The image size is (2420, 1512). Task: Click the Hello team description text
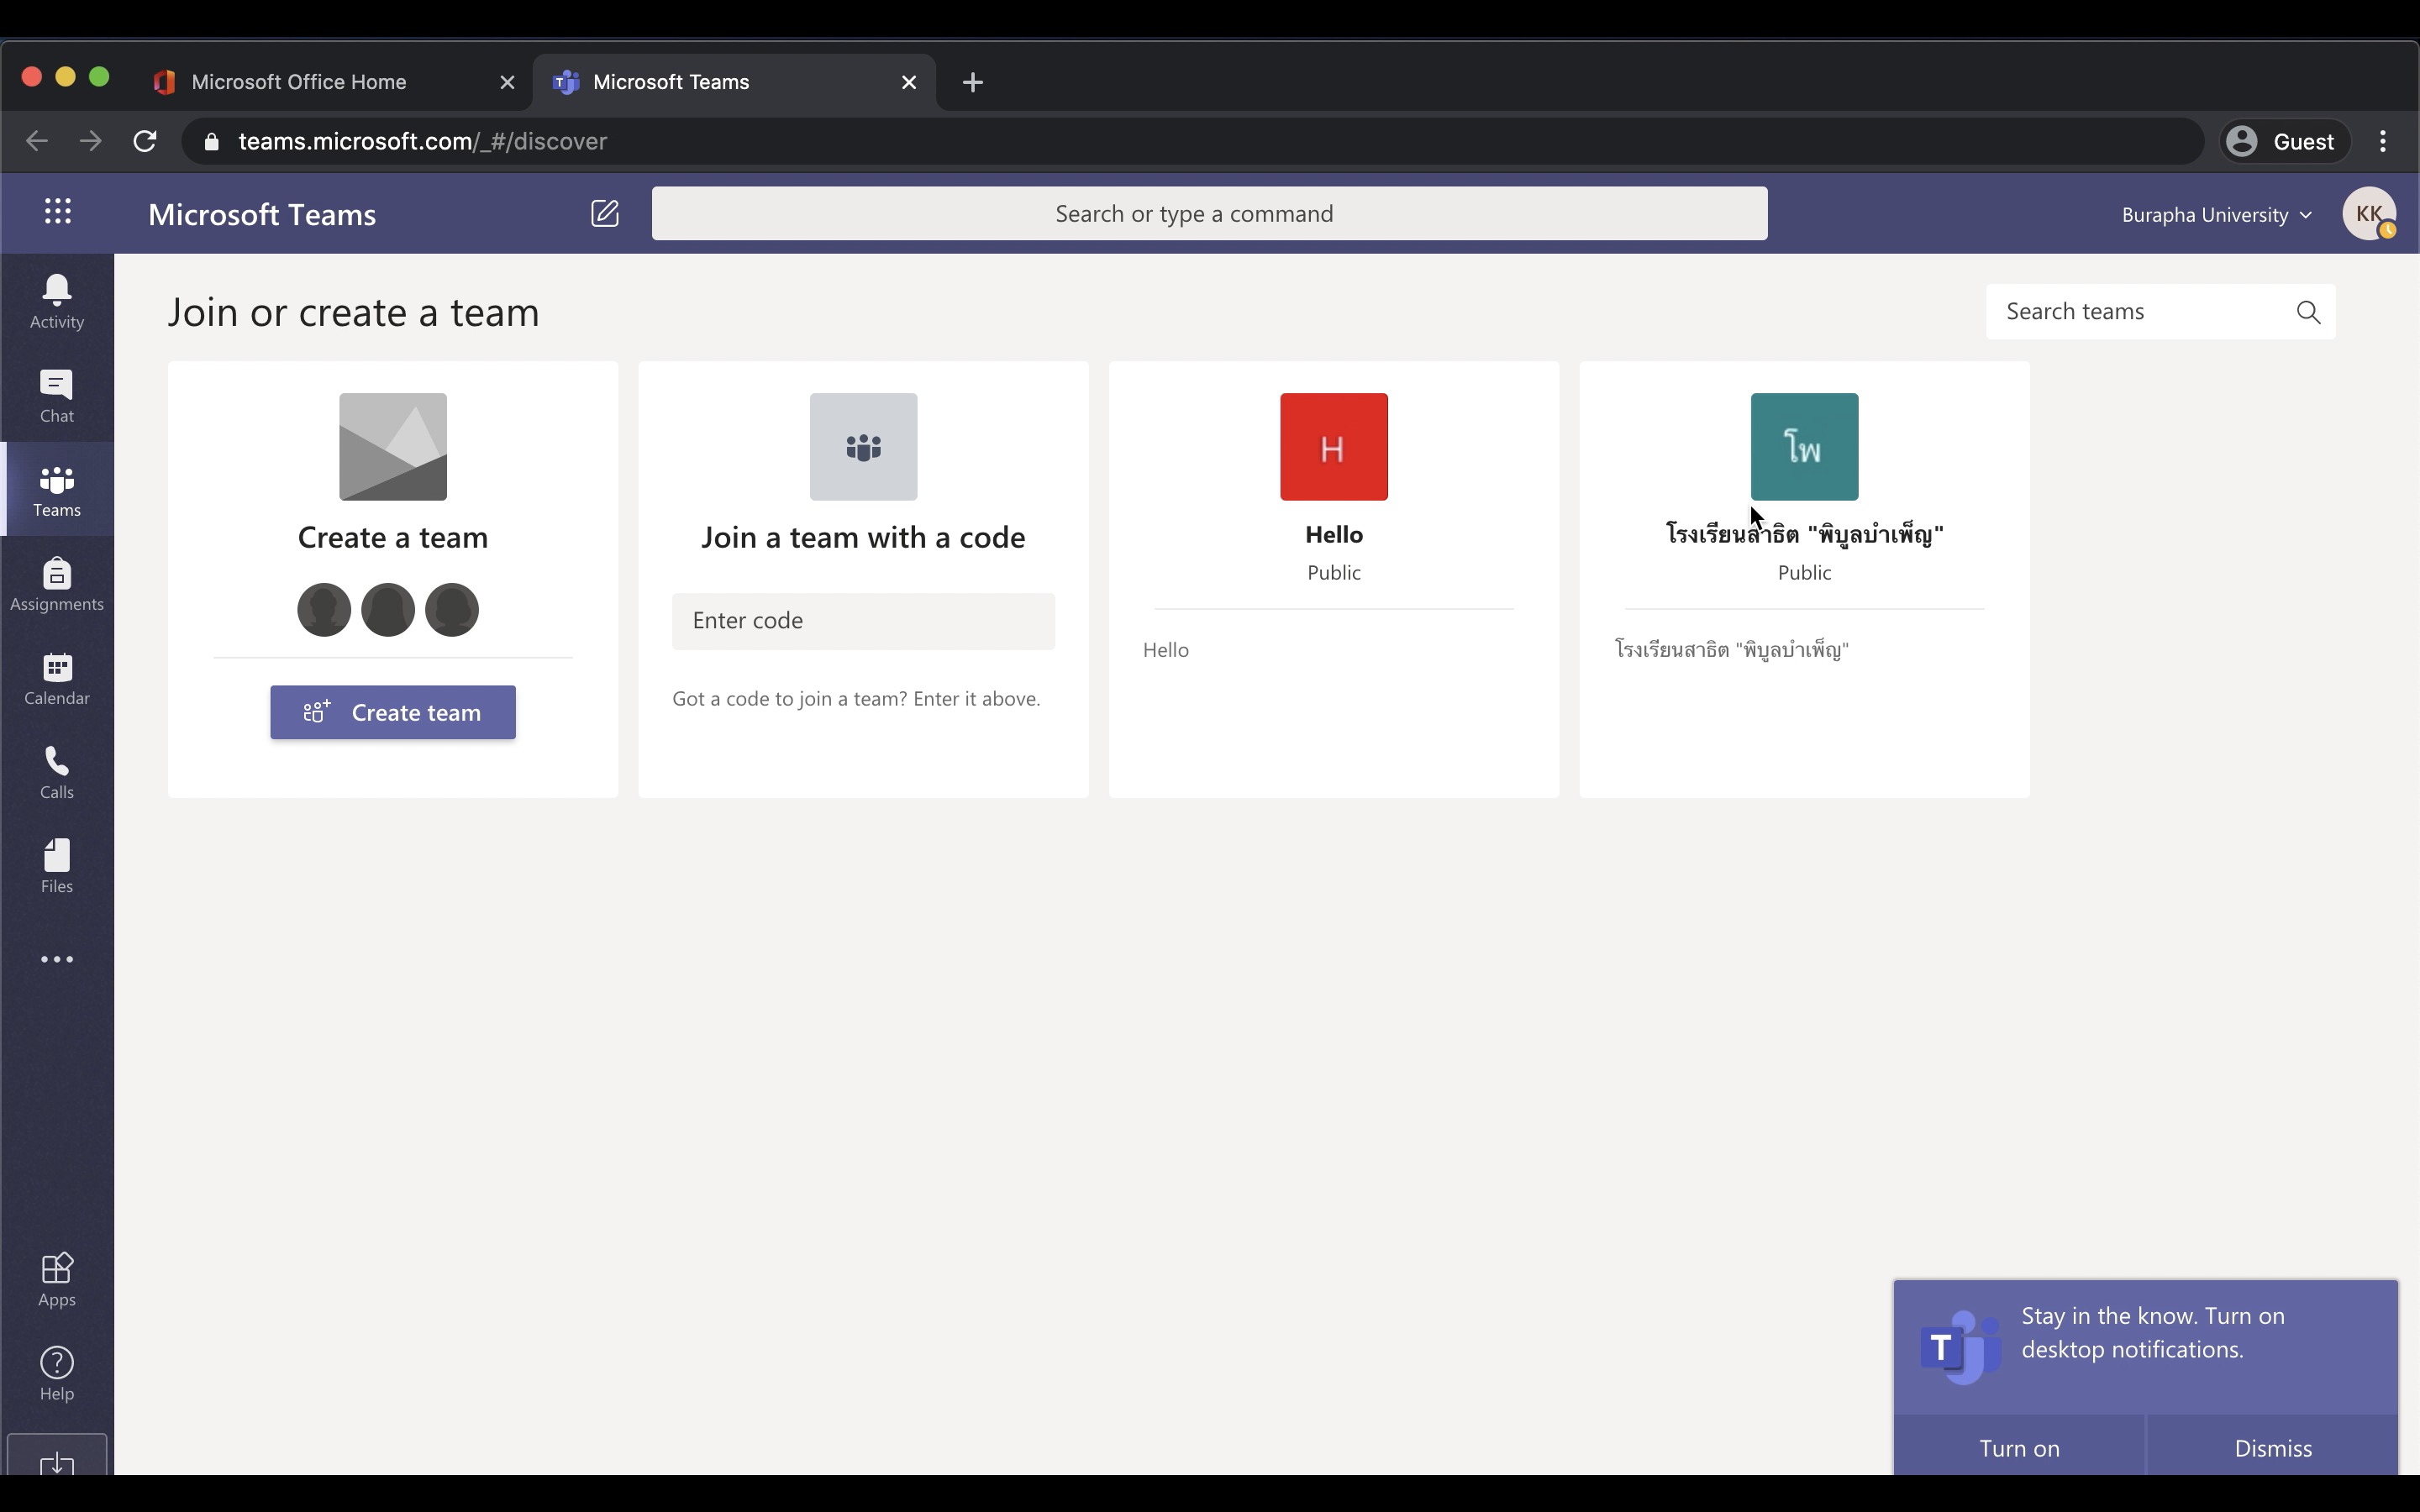1166,650
